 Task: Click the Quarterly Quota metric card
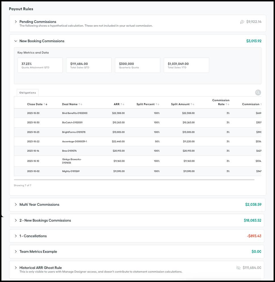(138, 65)
